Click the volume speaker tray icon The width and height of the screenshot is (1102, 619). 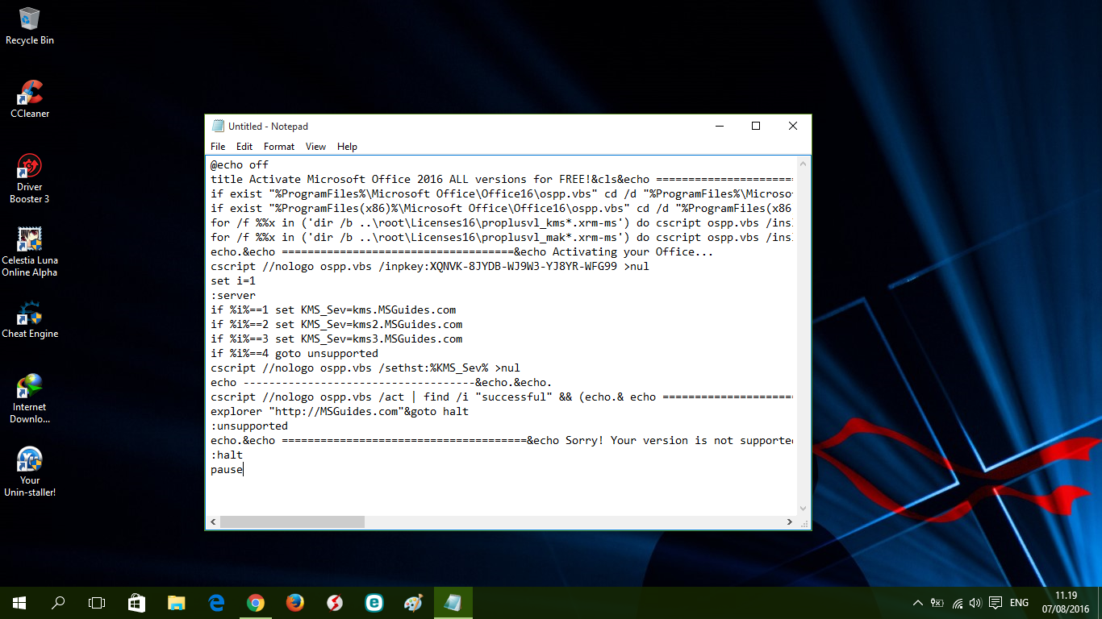click(x=975, y=603)
